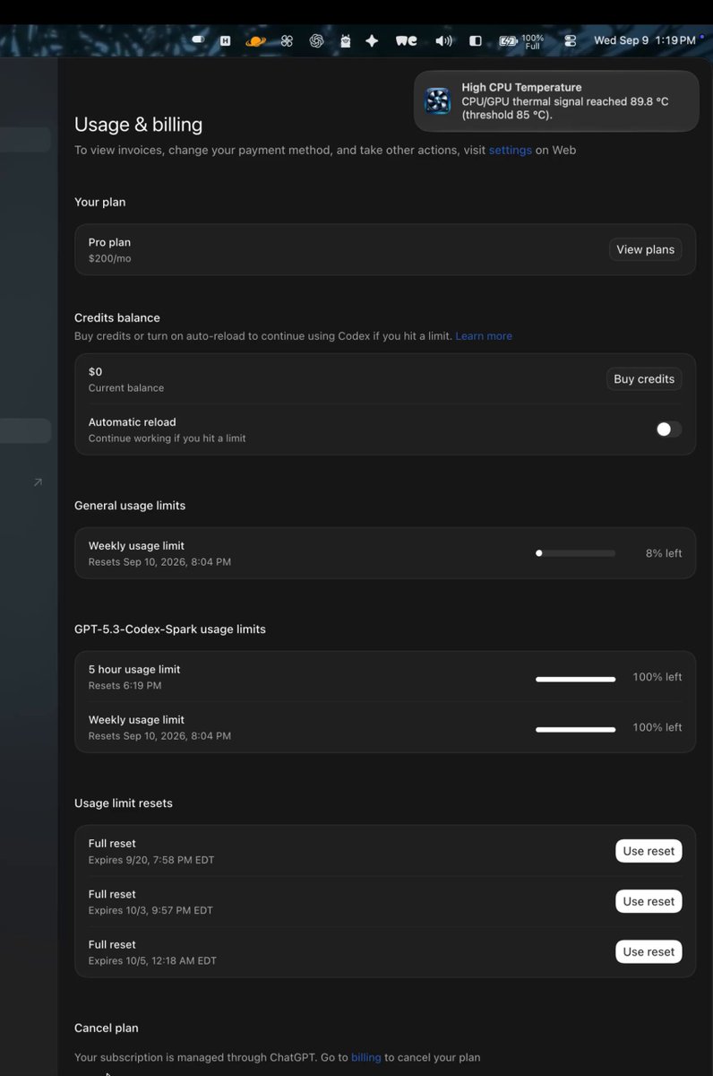
Task: Click the external arrow icon in the sidebar
Action: coord(38,482)
